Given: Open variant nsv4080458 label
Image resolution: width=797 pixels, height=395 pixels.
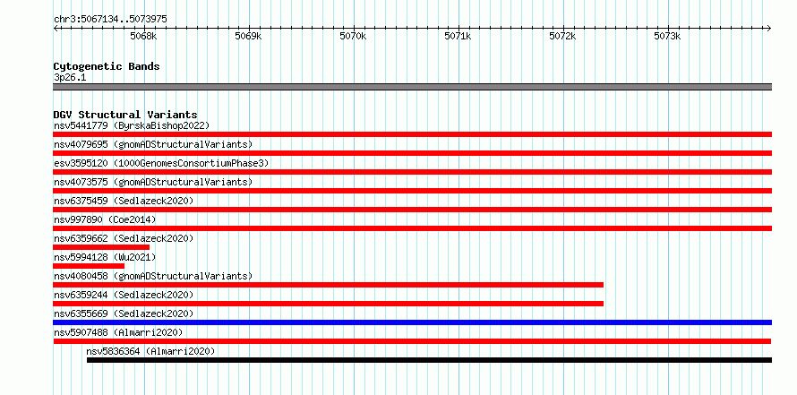Looking at the screenshot, I should tap(153, 276).
